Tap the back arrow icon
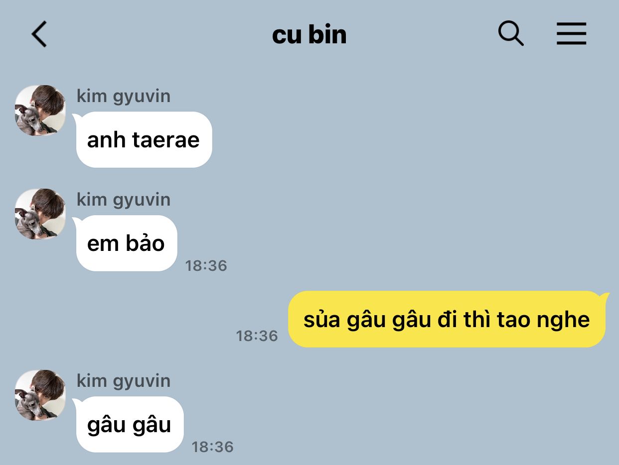The image size is (619, 465). point(39,34)
